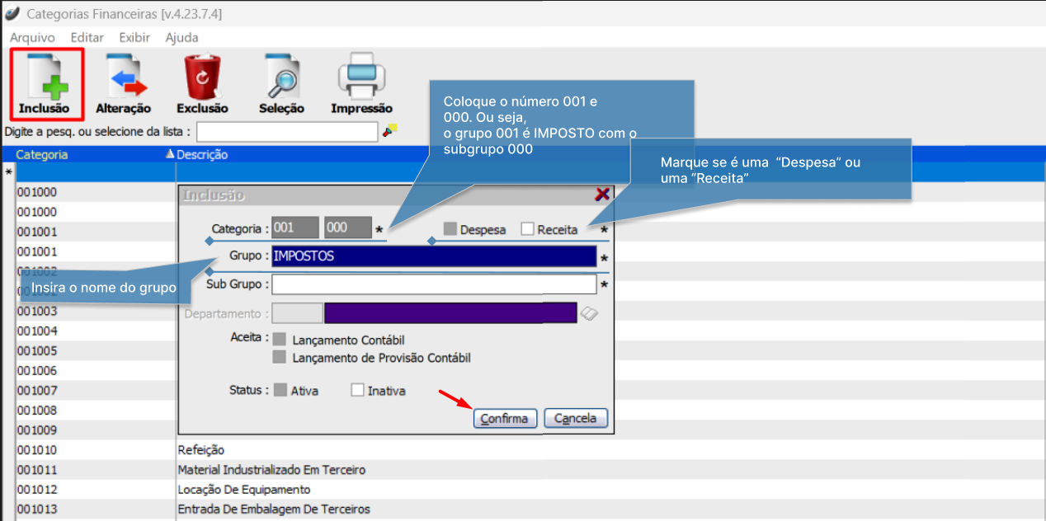The height and width of the screenshot is (521, 1046).
Task: Click the Exclusão trash icon
Action: (202, 77)
